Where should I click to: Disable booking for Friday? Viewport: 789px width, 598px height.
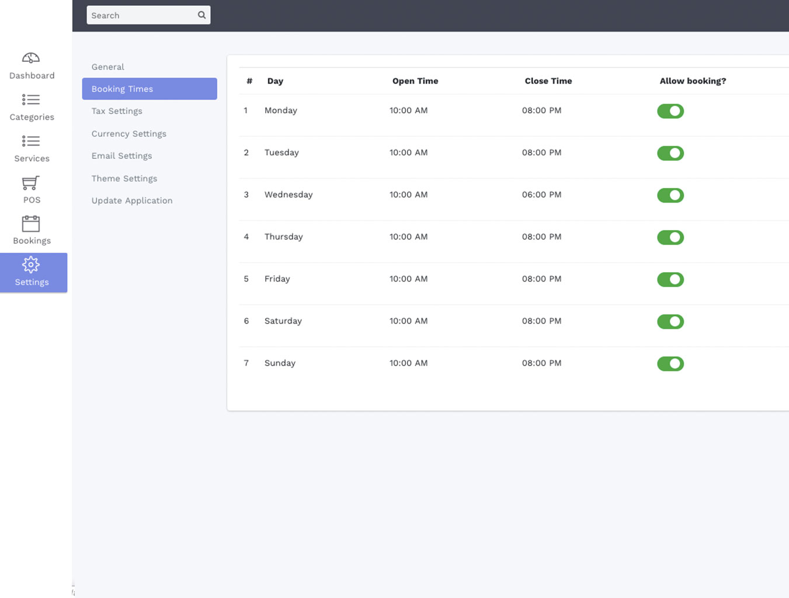[670, 279]
